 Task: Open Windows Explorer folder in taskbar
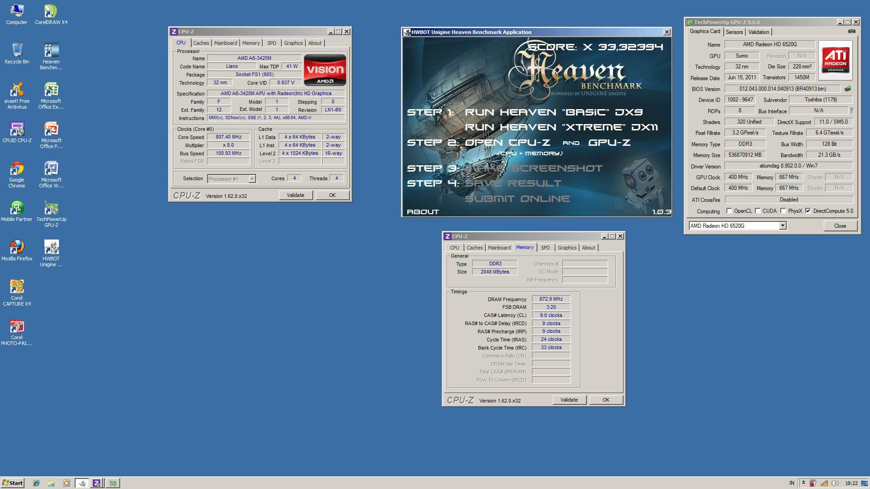pos(51,483)
